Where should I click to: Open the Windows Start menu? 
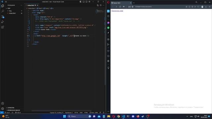click(x=65, y=116)
